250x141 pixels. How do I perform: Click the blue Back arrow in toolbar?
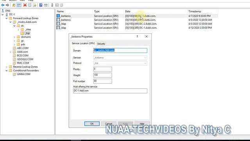pos(3,5)
